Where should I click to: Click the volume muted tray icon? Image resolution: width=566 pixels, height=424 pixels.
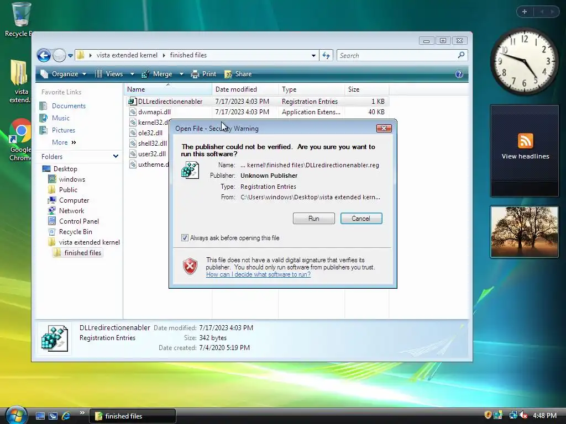click(x=524, y=415)
